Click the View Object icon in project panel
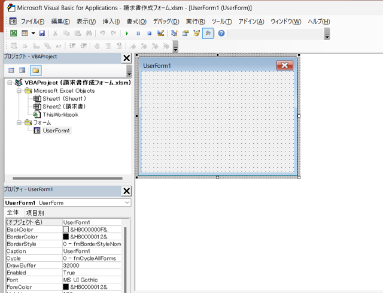Image resolution: width=383 pixels, height=293 pixels. pos(23,71)
